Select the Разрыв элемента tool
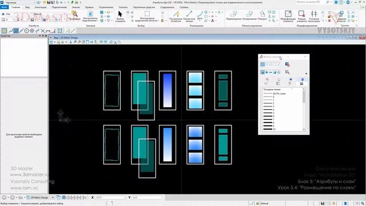366x206 pixels. pyautogui.click(x=301, y=16)
